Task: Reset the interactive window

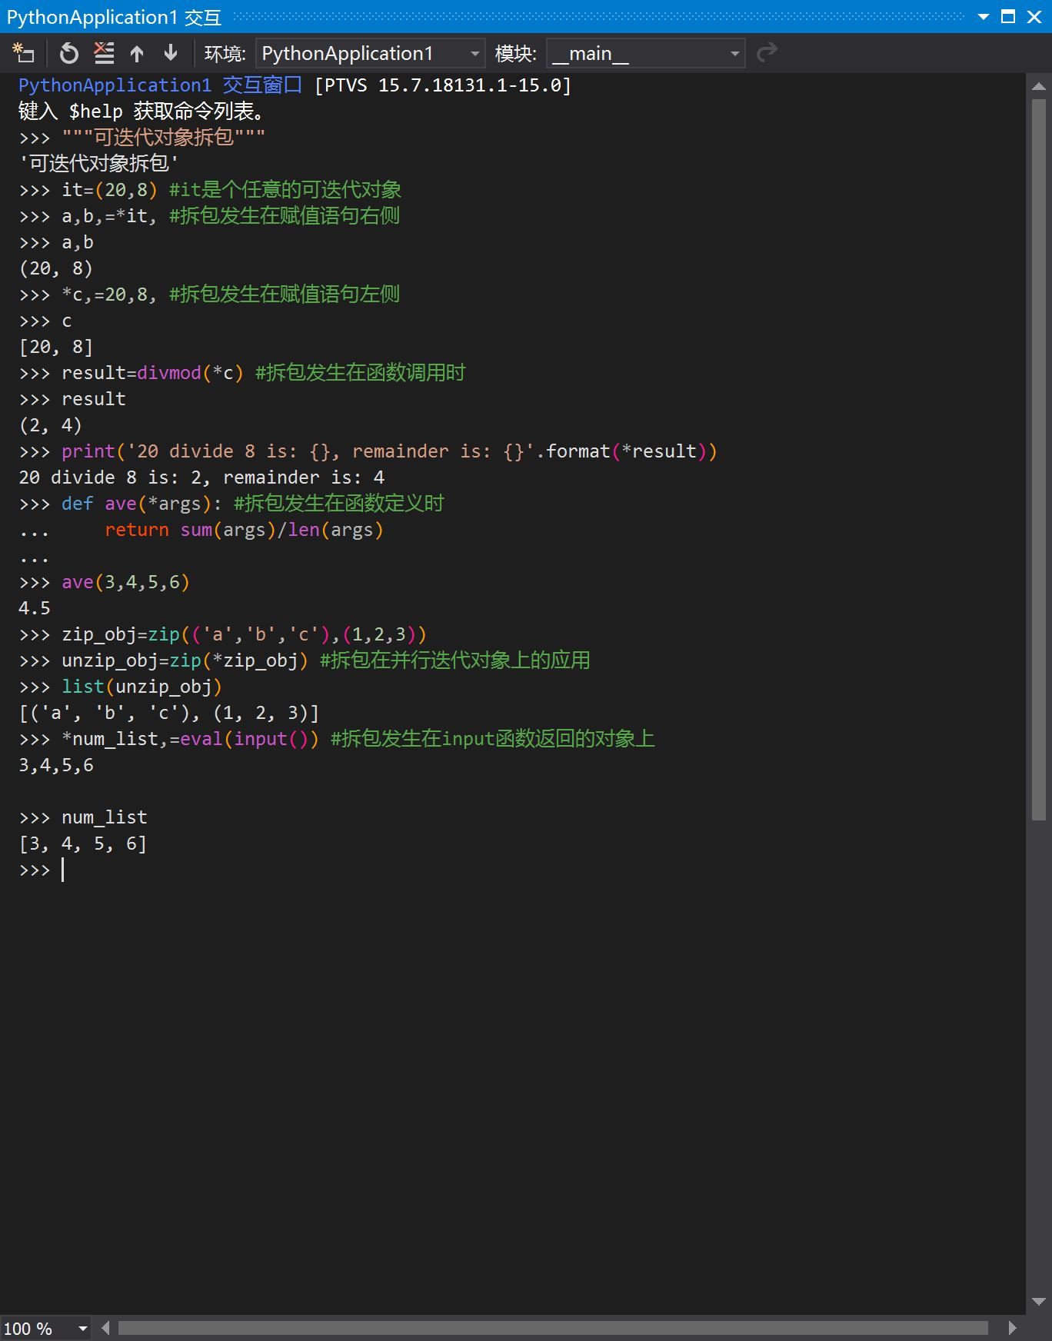Action: [69, 53]
